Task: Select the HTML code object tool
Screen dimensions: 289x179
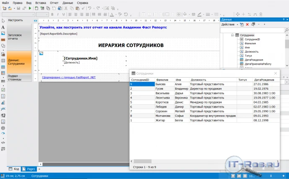Action: click(3, 143)
